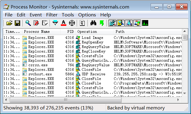Sort by the Operation column header

tap(95, 32)
